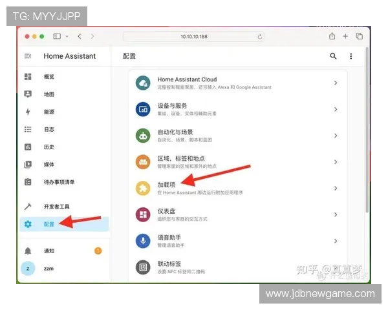
Task: Click the 配置 gear icon in sidebar
Action: (28, 224)
